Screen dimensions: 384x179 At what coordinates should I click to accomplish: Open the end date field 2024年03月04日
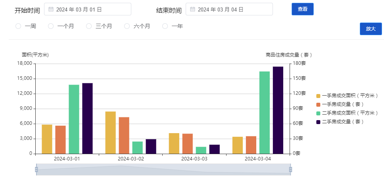pos(229,9)
